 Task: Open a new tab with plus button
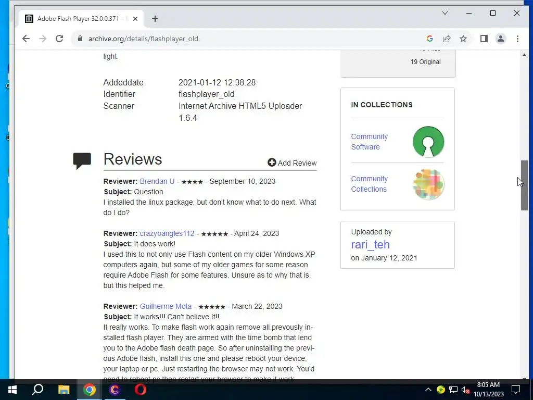[155, 19]
